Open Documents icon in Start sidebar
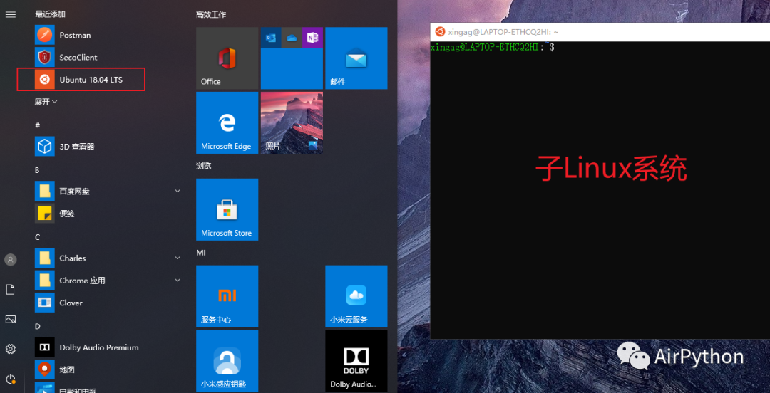 [10, 290]
